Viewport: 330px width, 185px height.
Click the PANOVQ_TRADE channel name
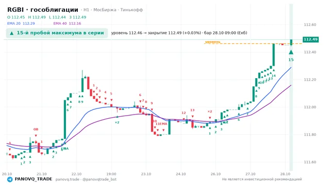[x=34, y=179]
